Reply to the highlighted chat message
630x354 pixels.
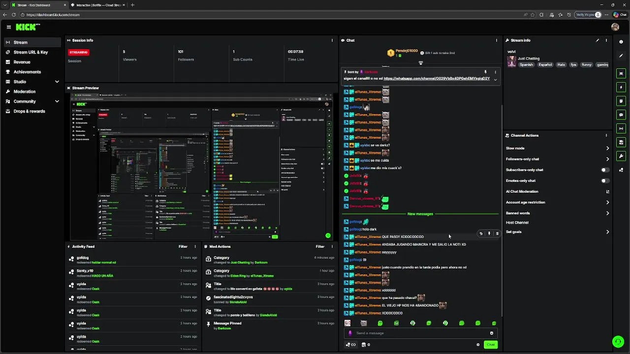481,234
